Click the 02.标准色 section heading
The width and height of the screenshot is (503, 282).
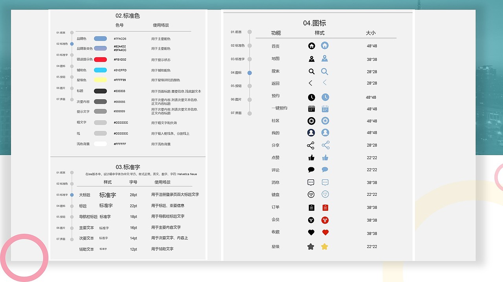pos(128,16)
